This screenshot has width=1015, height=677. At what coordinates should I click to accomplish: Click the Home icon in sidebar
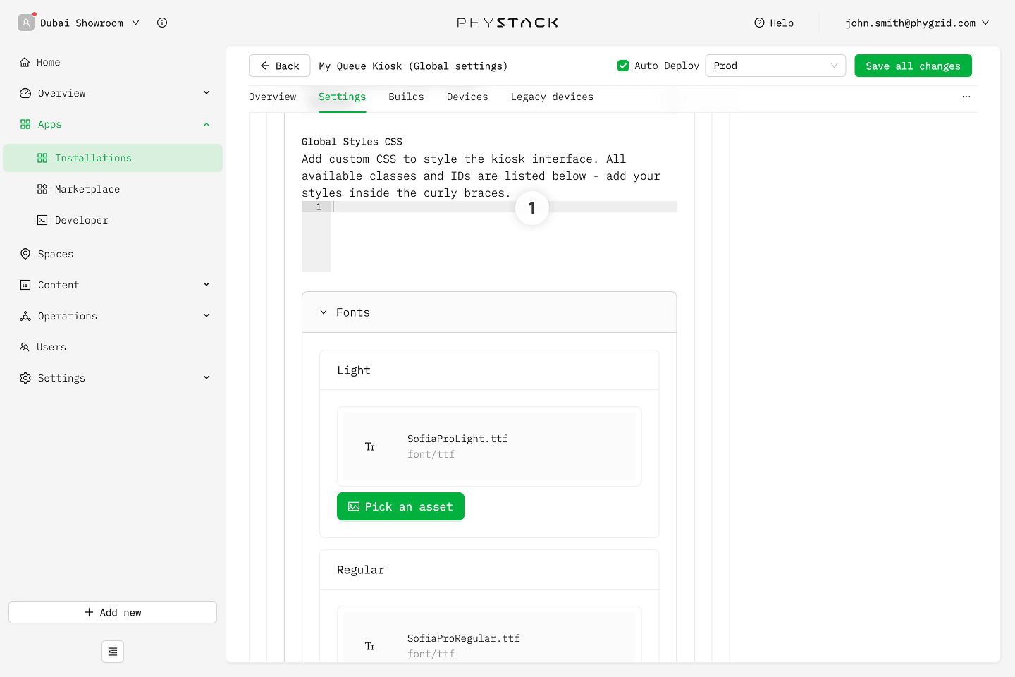point(25,62)
